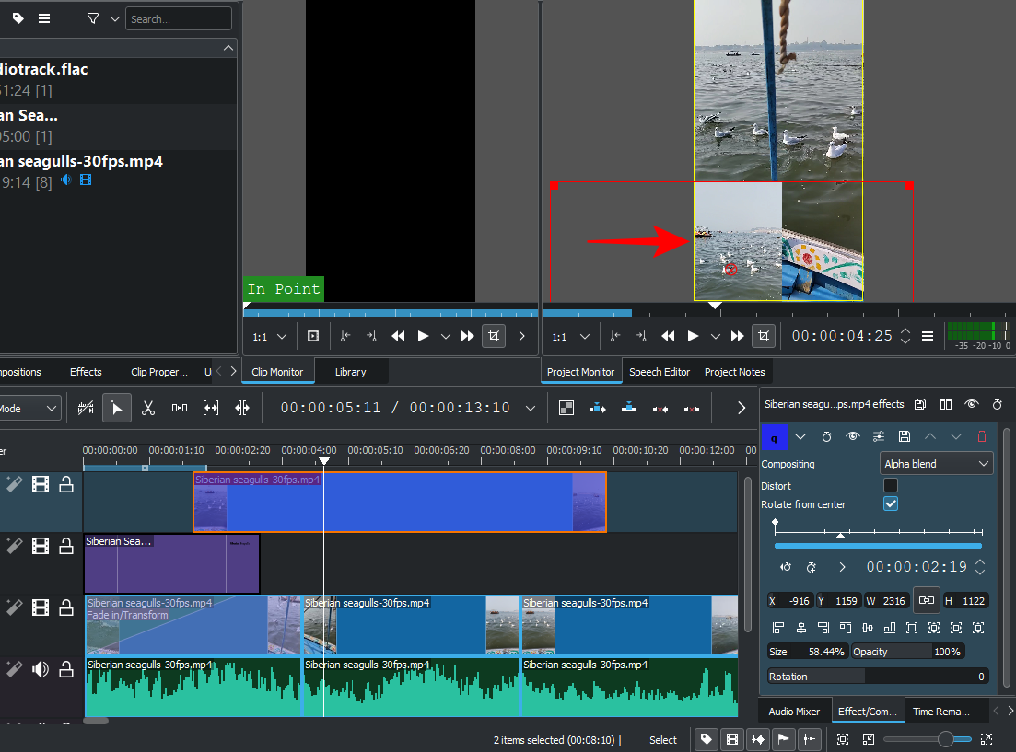Delete the Transform effect with trash icon
Viewport: 1016px width, 752px height.
point(982,436)
